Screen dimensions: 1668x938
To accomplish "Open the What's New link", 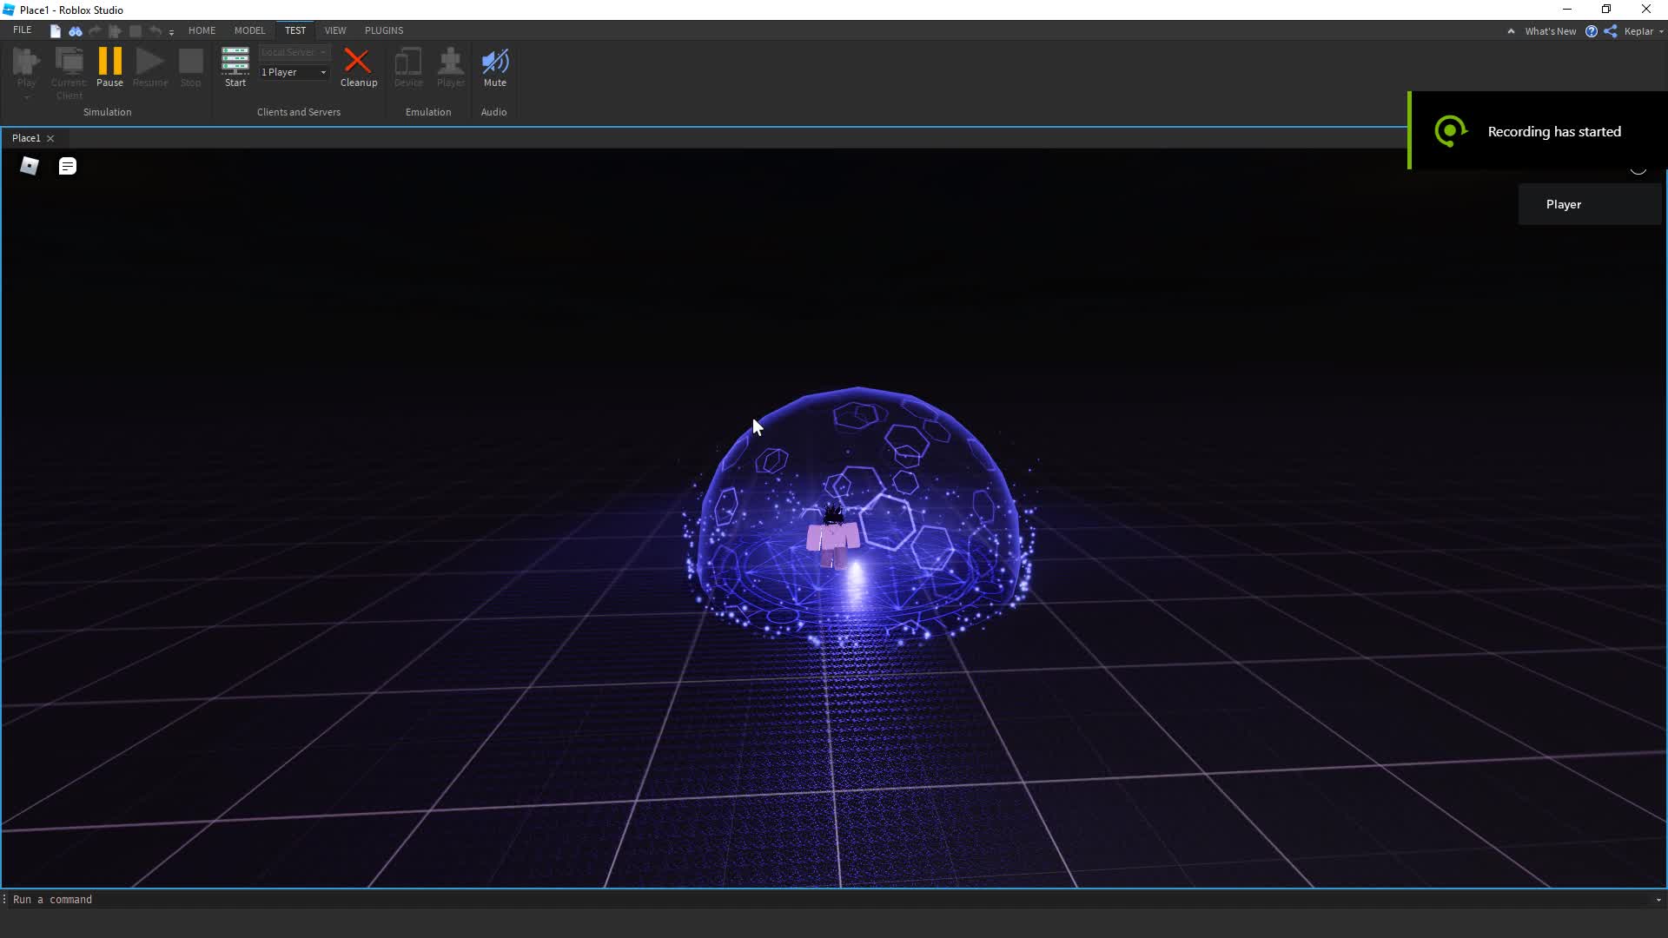I will 1550,31.
